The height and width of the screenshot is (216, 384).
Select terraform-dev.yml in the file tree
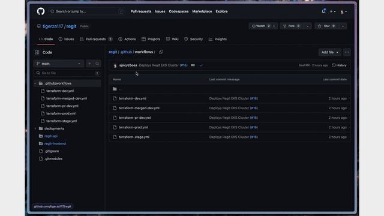[60, 91]
